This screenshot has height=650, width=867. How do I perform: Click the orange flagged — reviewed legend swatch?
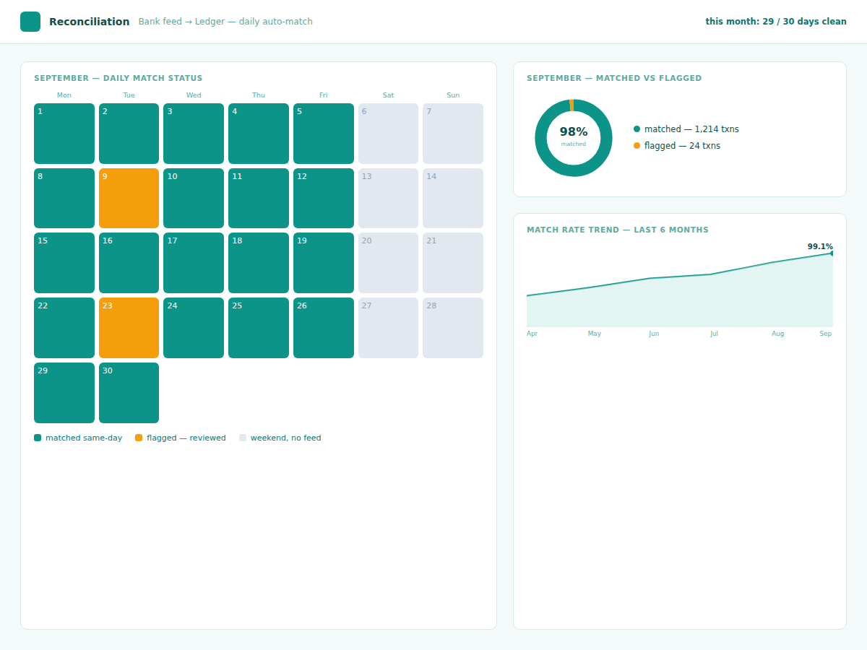[x=139, y=438]
